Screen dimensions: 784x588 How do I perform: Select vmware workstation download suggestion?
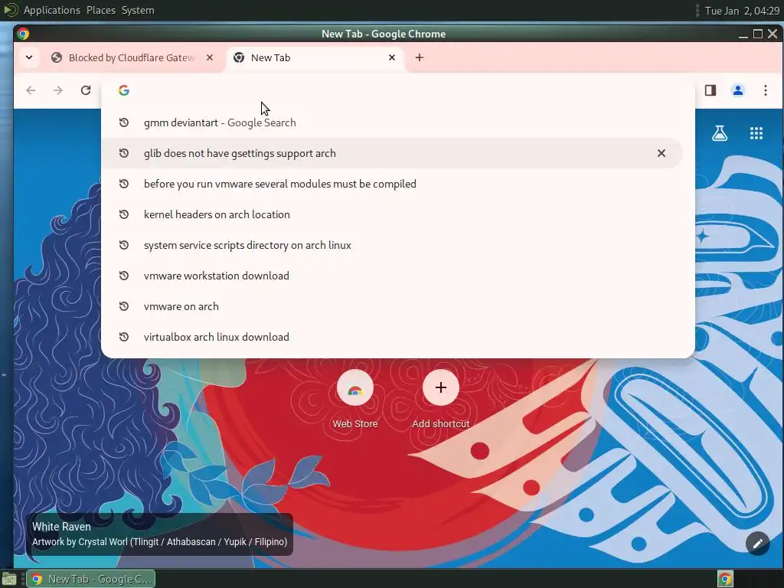coord(392,276)
